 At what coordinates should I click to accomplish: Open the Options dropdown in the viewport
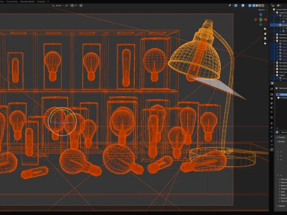pos(262,10)
